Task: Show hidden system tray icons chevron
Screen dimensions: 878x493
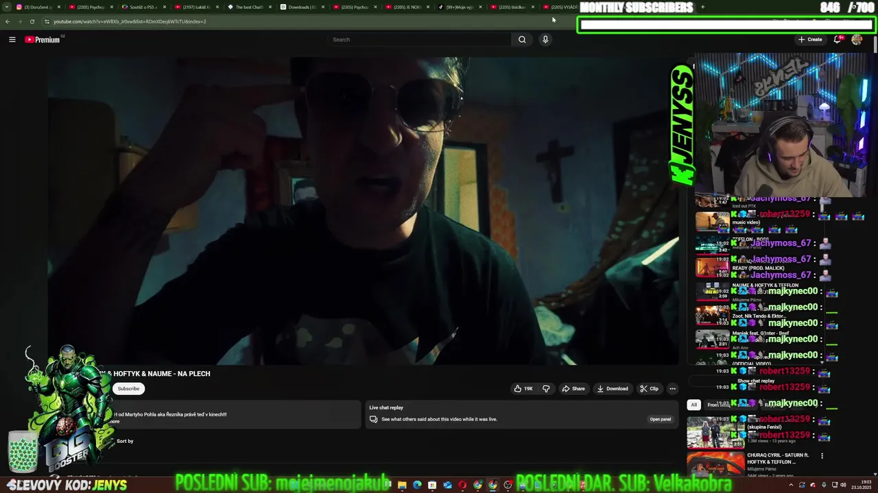Action: (791, 485)
